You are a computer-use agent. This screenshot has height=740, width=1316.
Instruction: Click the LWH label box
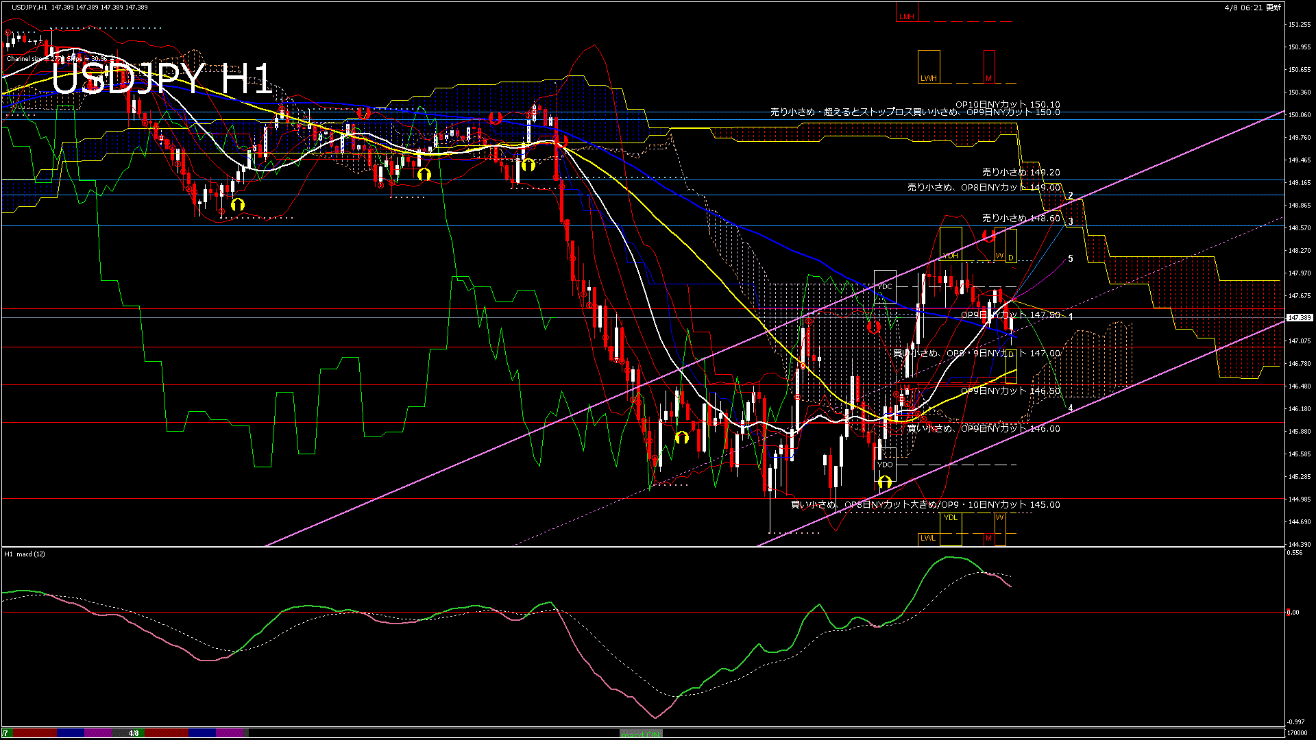[928, 78]
